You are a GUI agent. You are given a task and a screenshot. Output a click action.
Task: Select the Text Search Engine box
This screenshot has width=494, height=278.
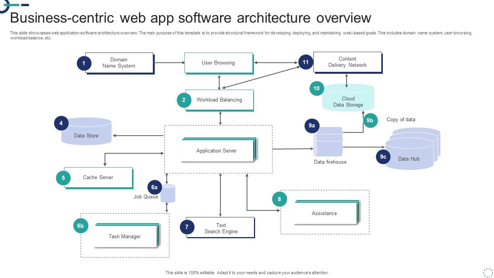tap(221, 228)
